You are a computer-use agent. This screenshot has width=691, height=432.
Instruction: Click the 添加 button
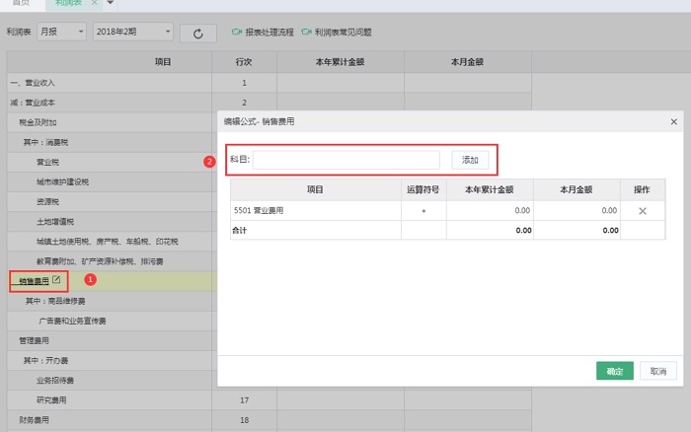(470, 160)
